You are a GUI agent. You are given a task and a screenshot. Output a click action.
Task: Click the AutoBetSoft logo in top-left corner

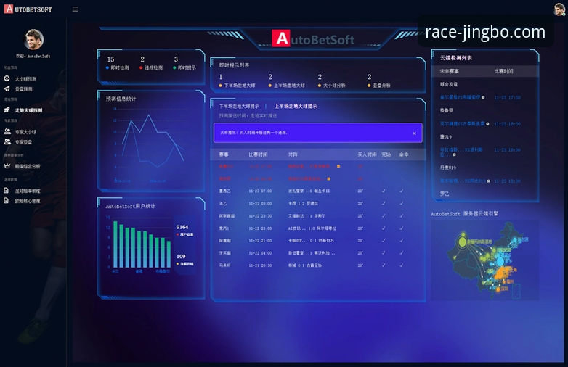(28, 9)
